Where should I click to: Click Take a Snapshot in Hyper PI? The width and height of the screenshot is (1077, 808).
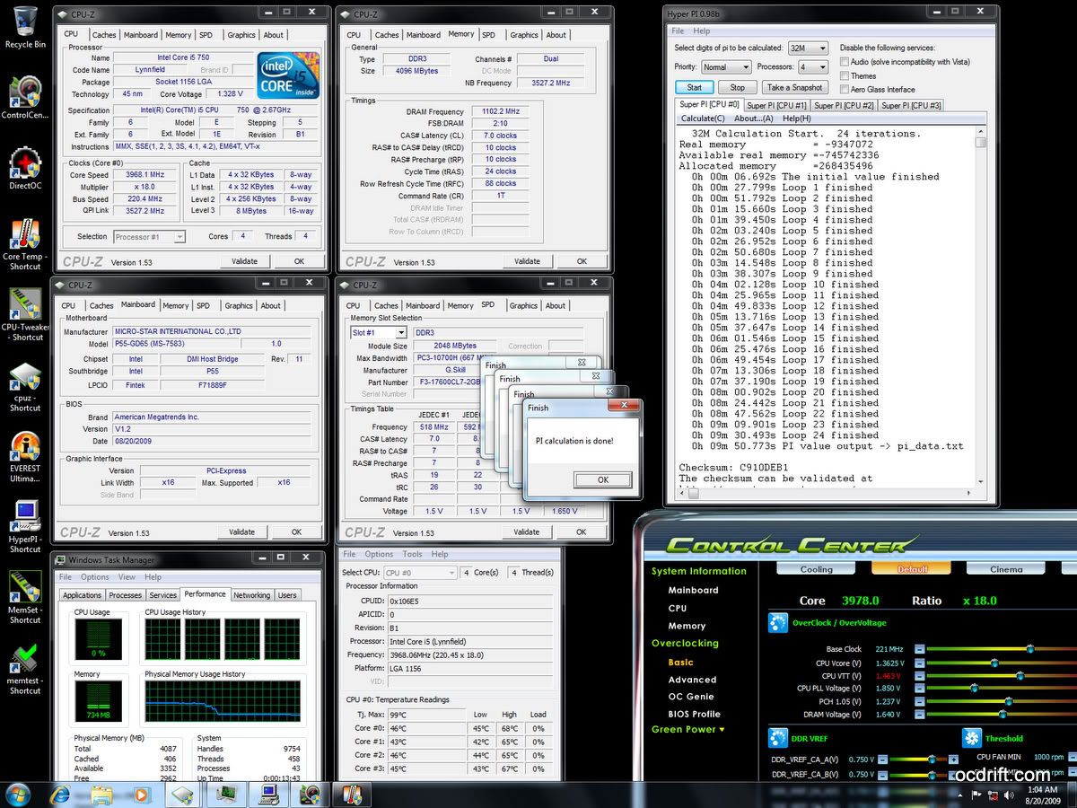click(794, 88)
